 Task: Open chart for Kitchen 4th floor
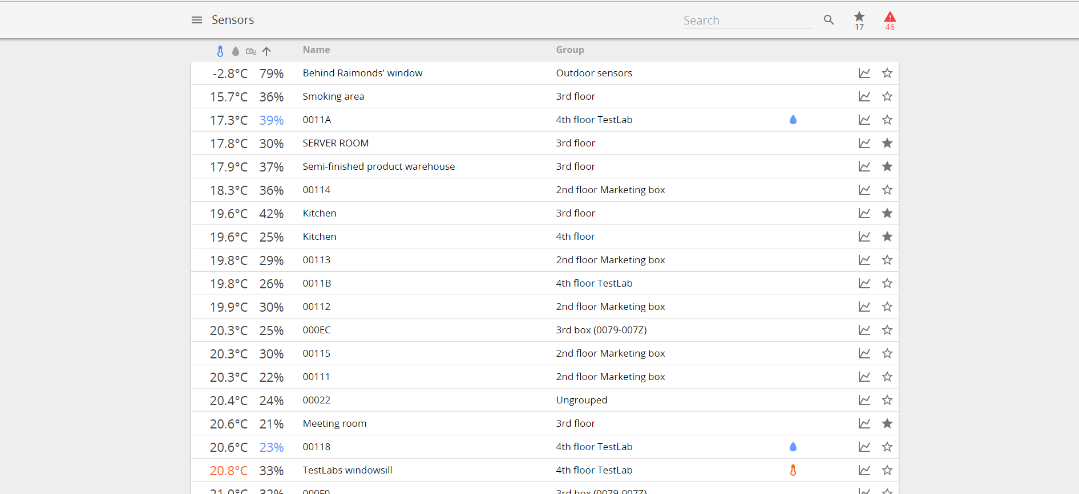click(x=864, y=236)
